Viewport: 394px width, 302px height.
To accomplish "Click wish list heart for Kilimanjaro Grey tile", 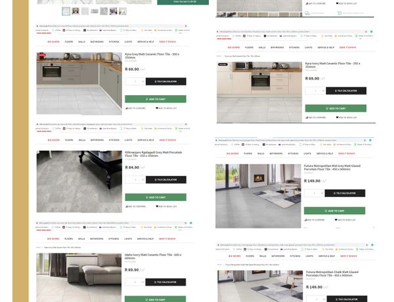I will (x=157, y=207).
